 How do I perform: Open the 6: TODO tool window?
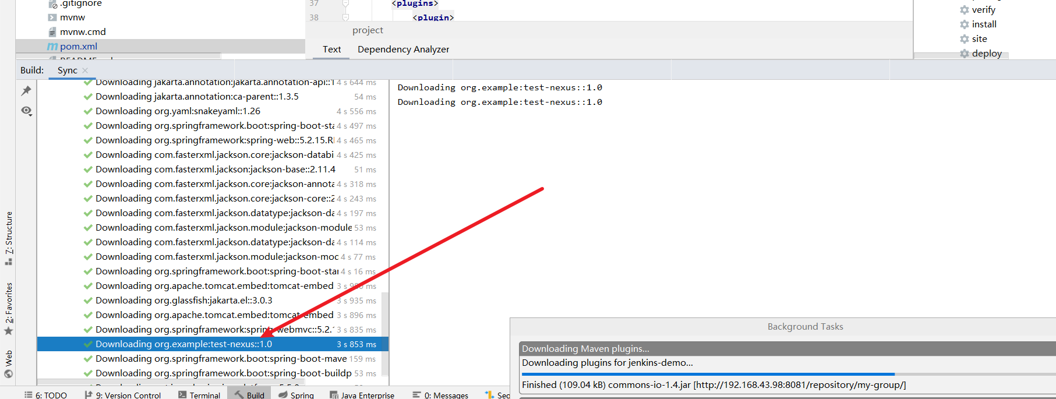[45, 395]
